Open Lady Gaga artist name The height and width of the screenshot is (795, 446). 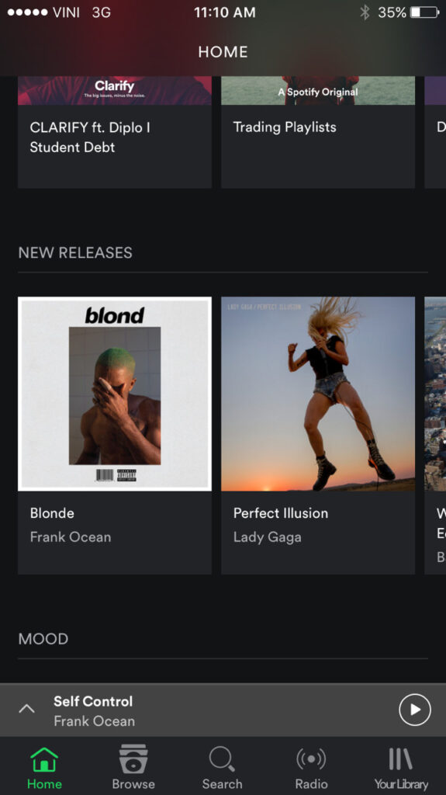[x=267, y=537]
